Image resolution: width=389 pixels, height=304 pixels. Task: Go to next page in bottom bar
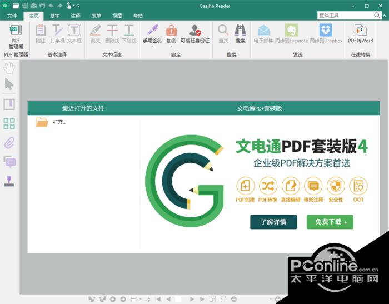(192, 299)
